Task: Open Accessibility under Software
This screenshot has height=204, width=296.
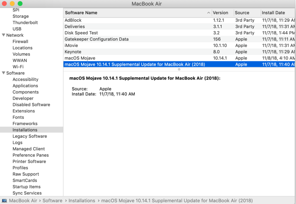Action: 25,79
